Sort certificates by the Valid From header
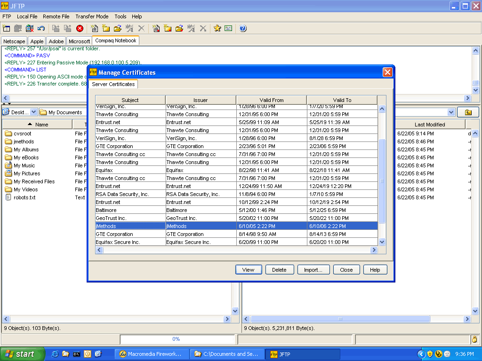 click(x=272, y=100)
